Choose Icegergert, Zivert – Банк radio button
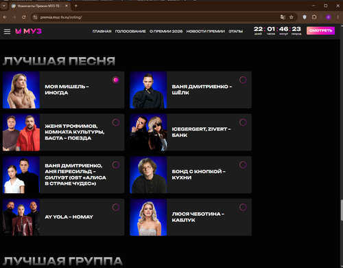Image resolution: width=343 pixels, height=268 pixels. click(x=243, y=122)
